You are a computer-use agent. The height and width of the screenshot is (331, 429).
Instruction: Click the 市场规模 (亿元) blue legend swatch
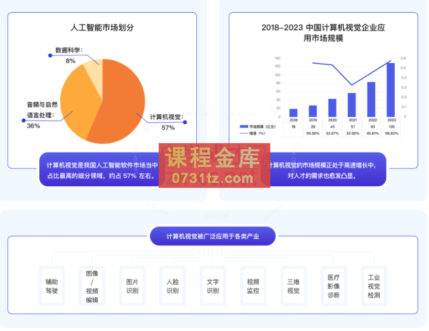(x=244, y=127)
